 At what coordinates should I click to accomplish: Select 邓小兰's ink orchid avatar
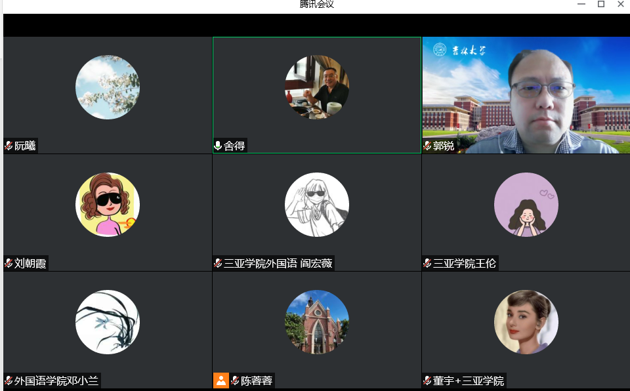[x=108, y=322]
